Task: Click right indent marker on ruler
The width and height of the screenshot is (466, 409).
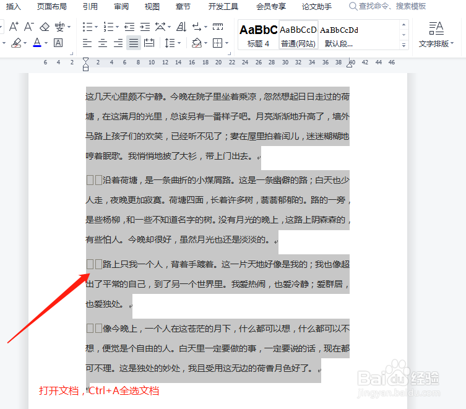Action: coord(350,64)
